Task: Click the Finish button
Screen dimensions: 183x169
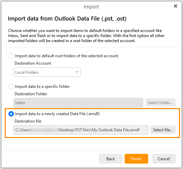Action: 136,159
